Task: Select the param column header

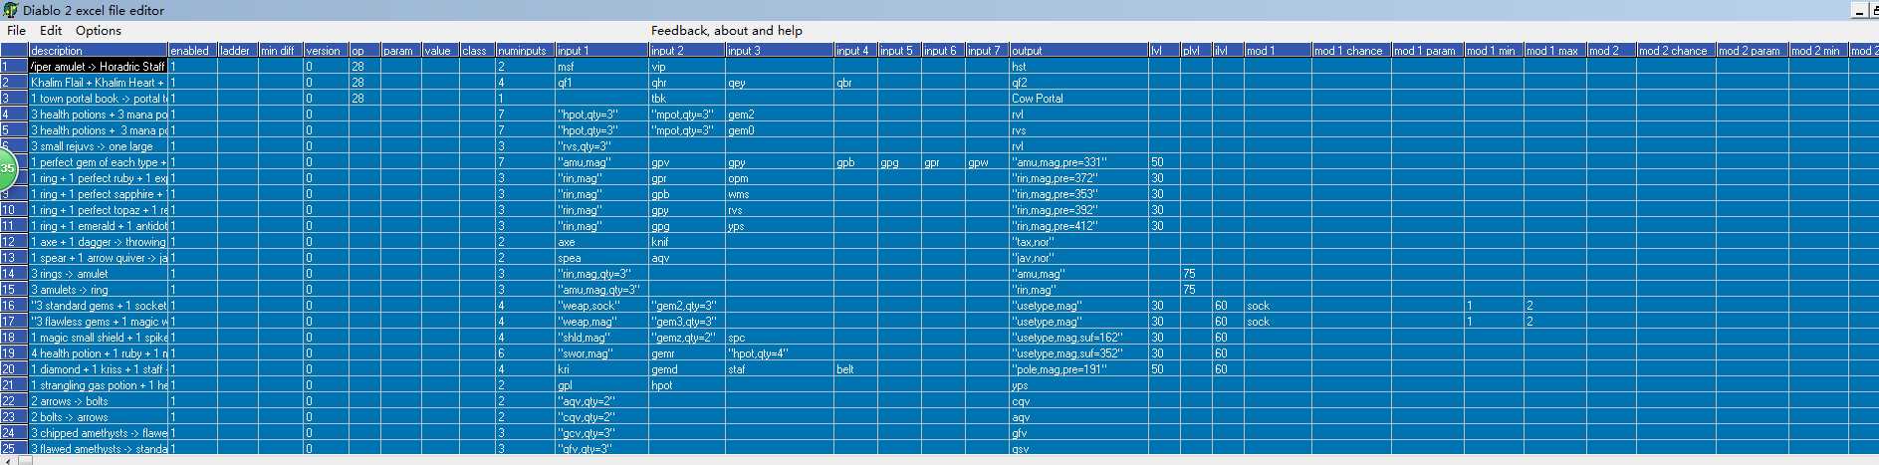Action: 401,50
